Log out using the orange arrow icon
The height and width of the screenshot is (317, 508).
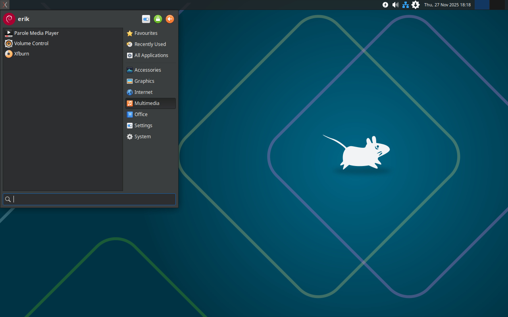tap(169, 19)
